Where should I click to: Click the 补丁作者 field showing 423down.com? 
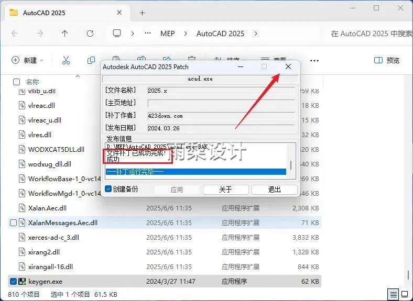click(x=221, y=116)
